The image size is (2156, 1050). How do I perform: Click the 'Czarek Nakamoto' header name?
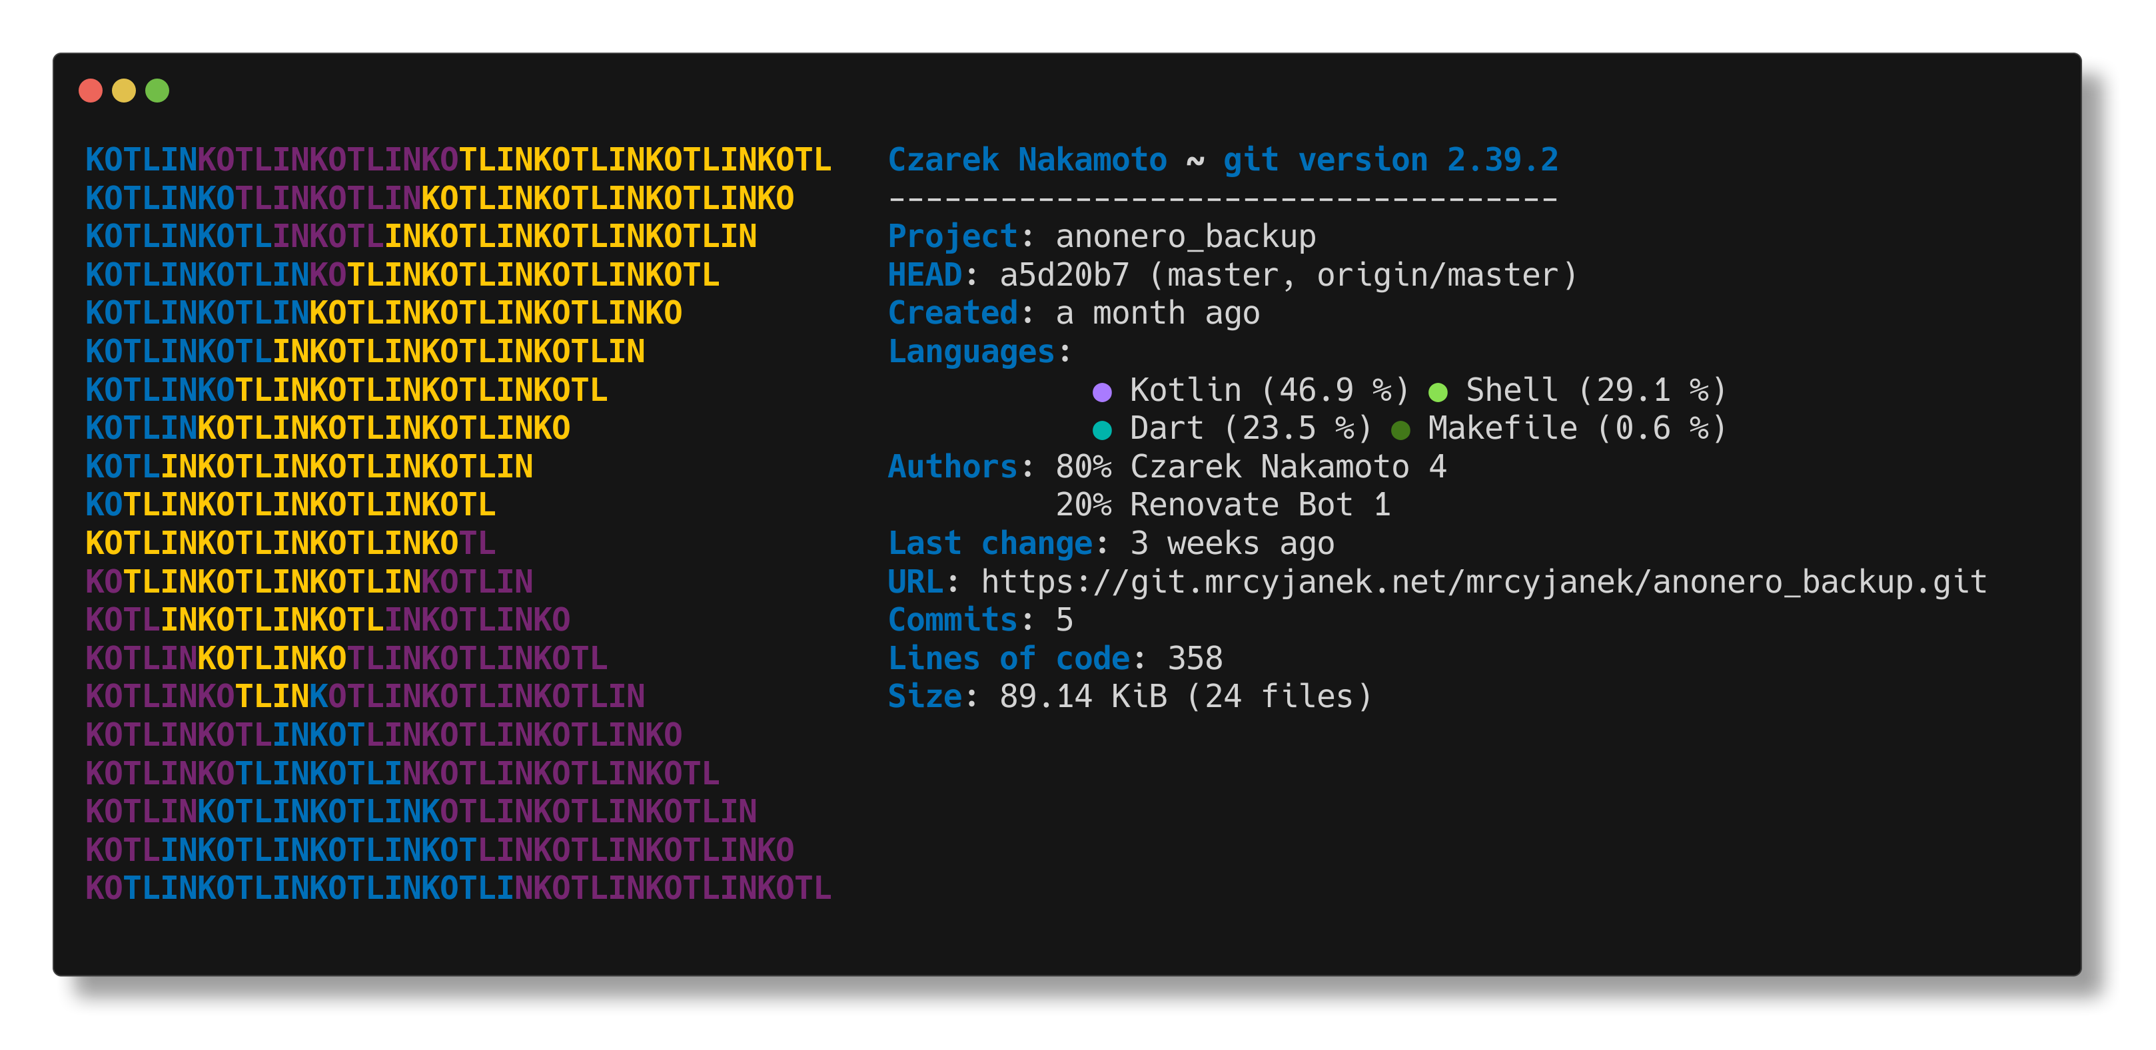pyautogui.click(x=1027, y=159)
